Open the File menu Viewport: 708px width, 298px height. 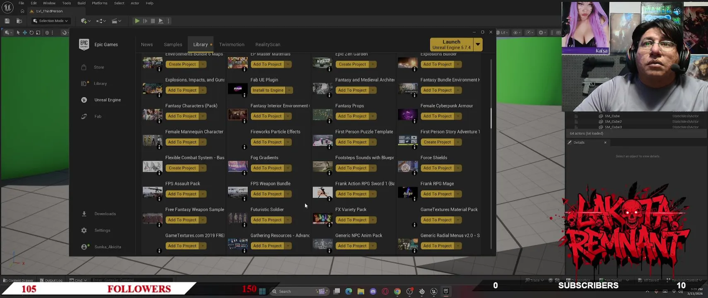pos(21,3)
